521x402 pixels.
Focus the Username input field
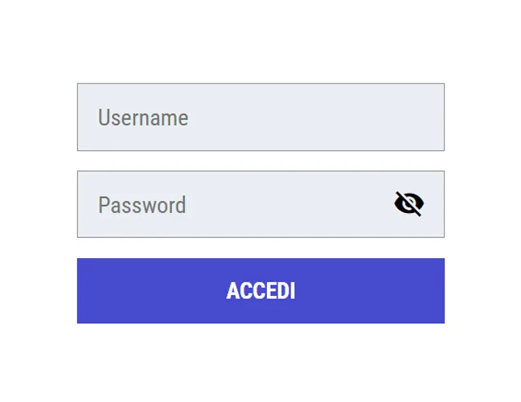click(x=260, y=117)
